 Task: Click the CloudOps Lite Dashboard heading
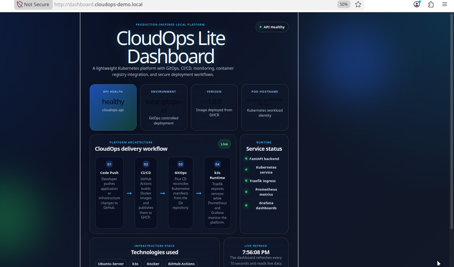[170, 47]
